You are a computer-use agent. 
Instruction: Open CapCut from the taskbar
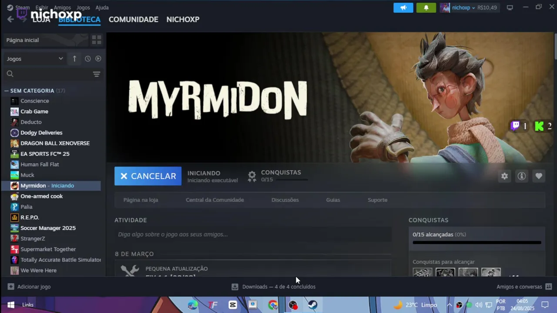233,305
